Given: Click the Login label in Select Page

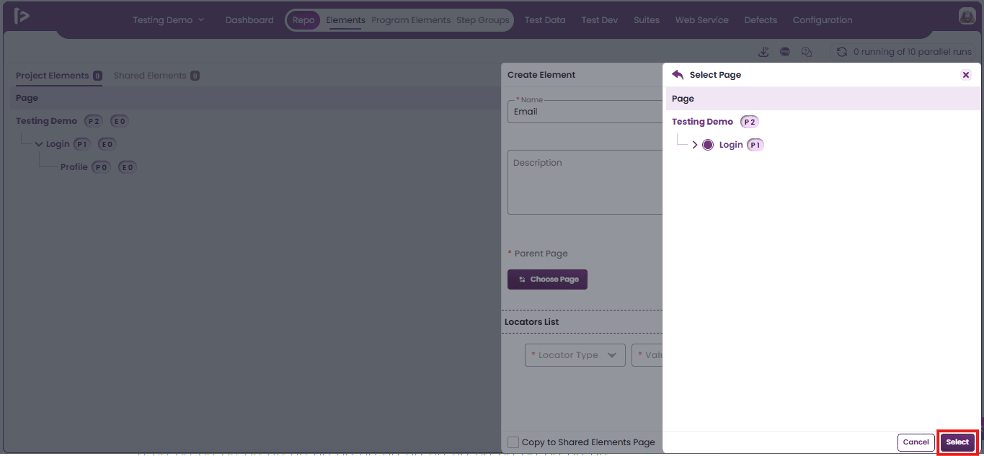Looking at the screenshot, I should point(731,145).
